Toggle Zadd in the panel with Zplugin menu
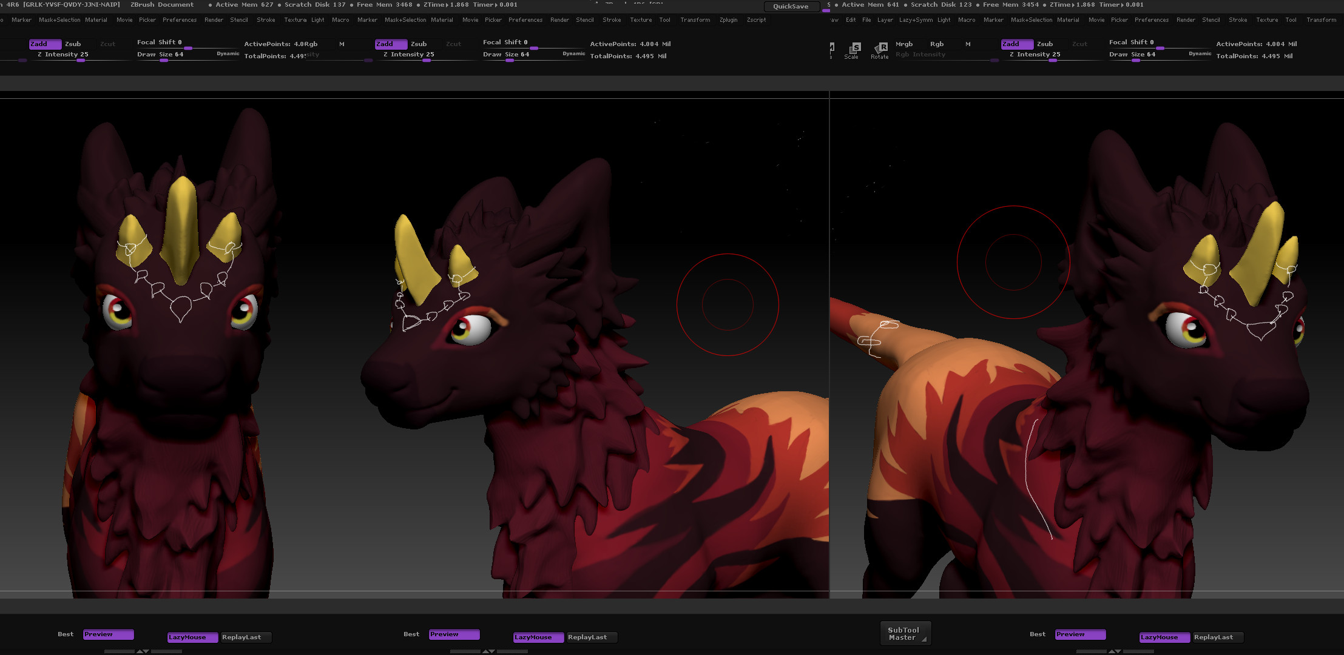 391,44
